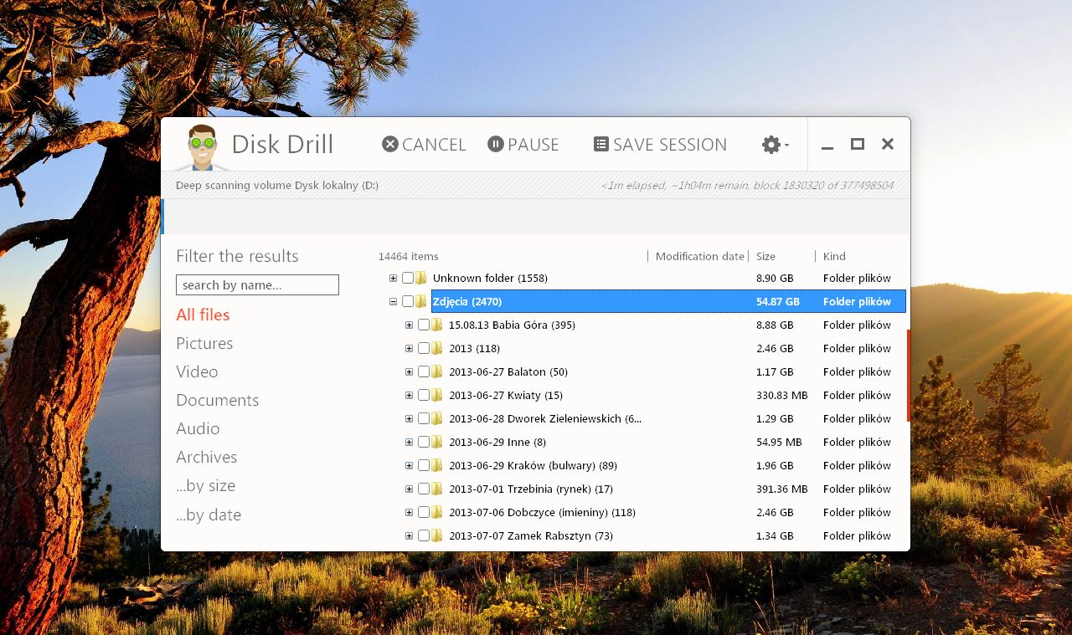Filter results by Archives
Viewport: 1072px width, 635px height.
pos(206,457)
